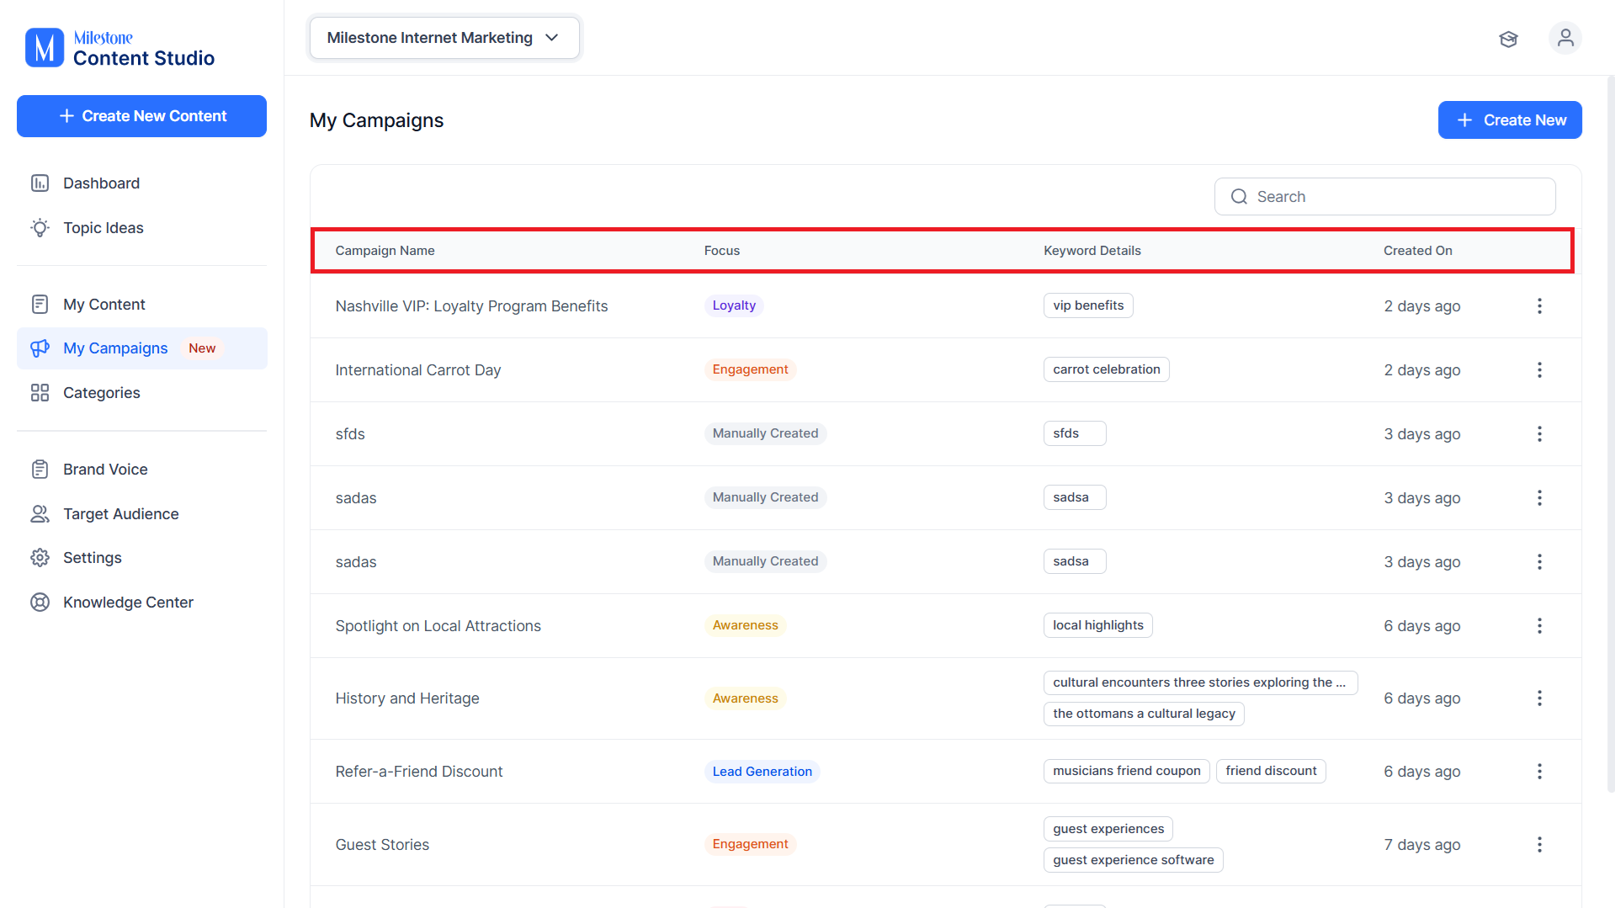Screen dimensions: 1615x908
Task: Open My Content in the sidebar
Action: click(141, 305)
